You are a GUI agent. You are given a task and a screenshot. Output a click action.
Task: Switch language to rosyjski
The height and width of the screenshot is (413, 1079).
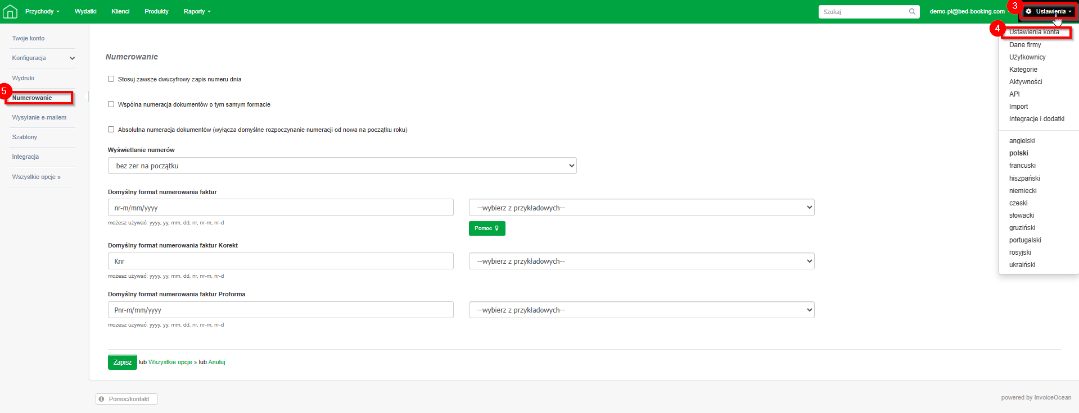tap(1020, 253)
